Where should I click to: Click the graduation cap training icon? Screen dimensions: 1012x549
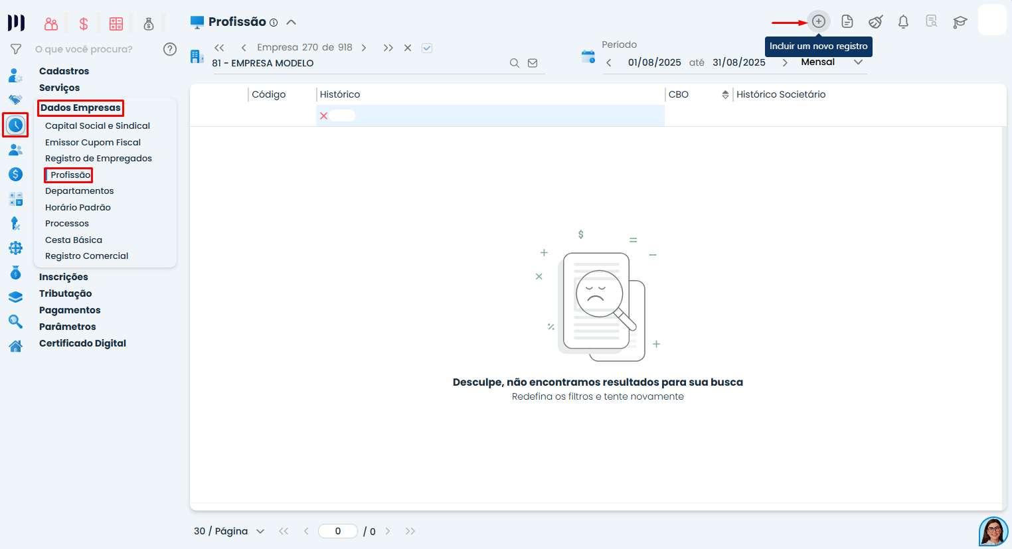960,22
